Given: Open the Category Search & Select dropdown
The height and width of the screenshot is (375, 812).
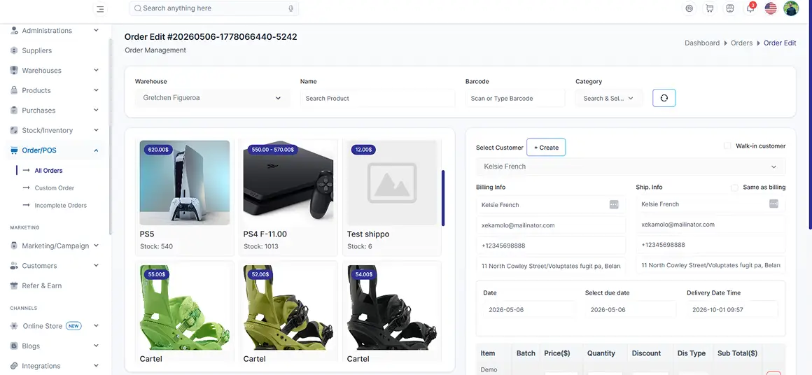Looking at the screenshot, I should [x=608, y=98].
